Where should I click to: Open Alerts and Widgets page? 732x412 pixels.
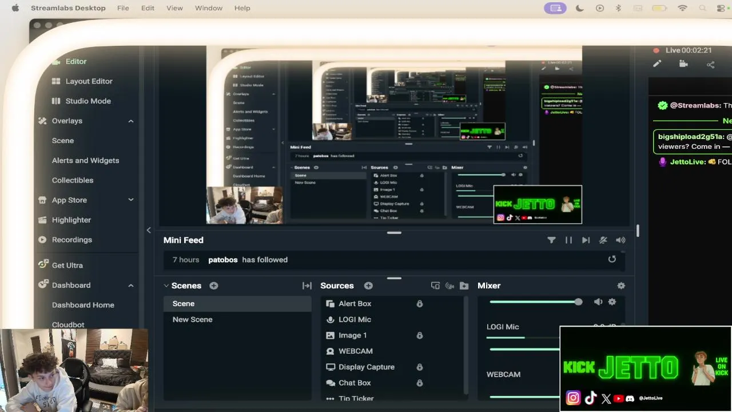pyautogui.click(x=86, y=160)
